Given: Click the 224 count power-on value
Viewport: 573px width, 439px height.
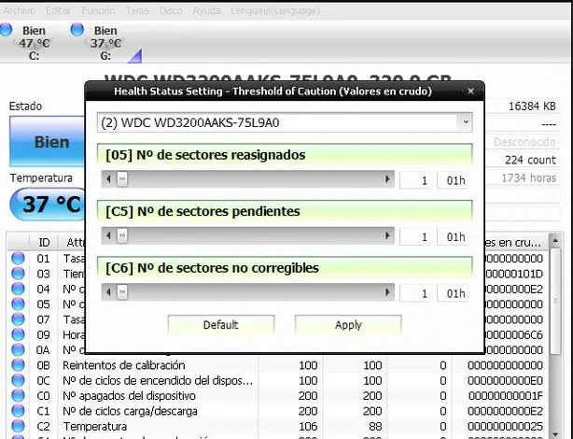Looking at the screenshot, I should [530, 160].
